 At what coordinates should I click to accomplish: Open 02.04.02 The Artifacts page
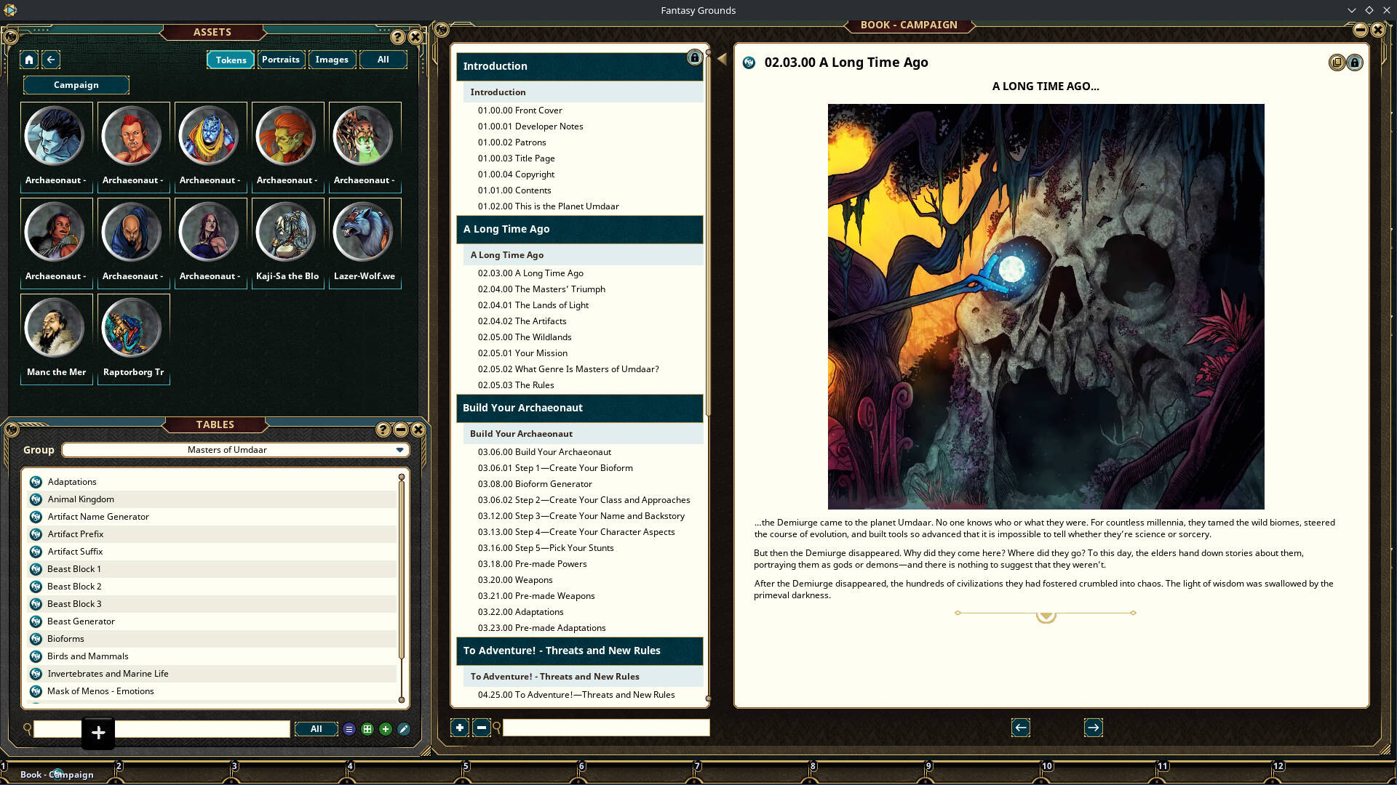click(x=521, y=321)
